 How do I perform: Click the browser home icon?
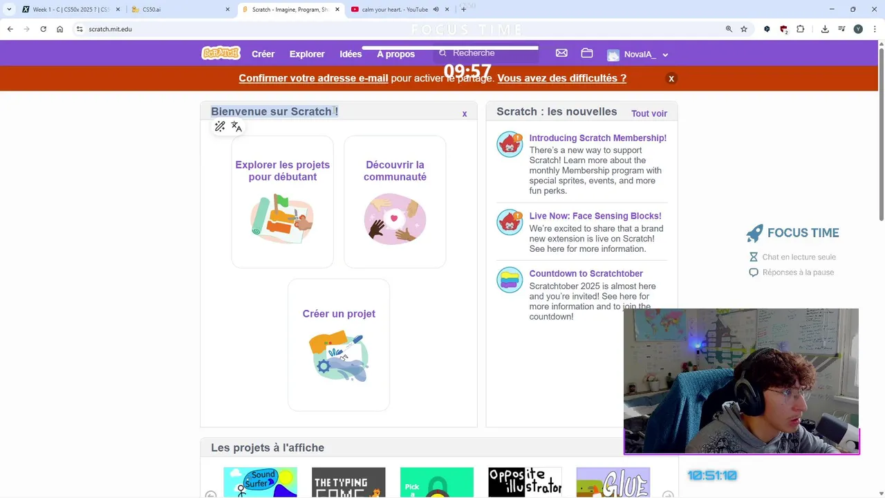tap(60, 29)
